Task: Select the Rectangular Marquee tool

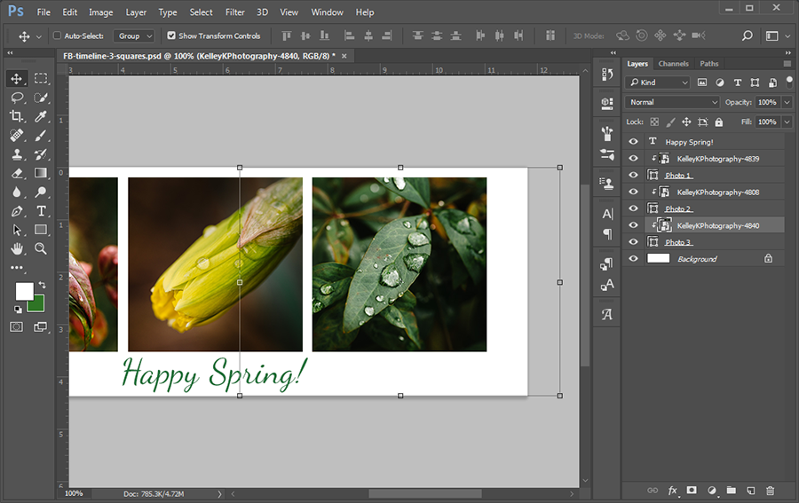Action: point(41,78)
